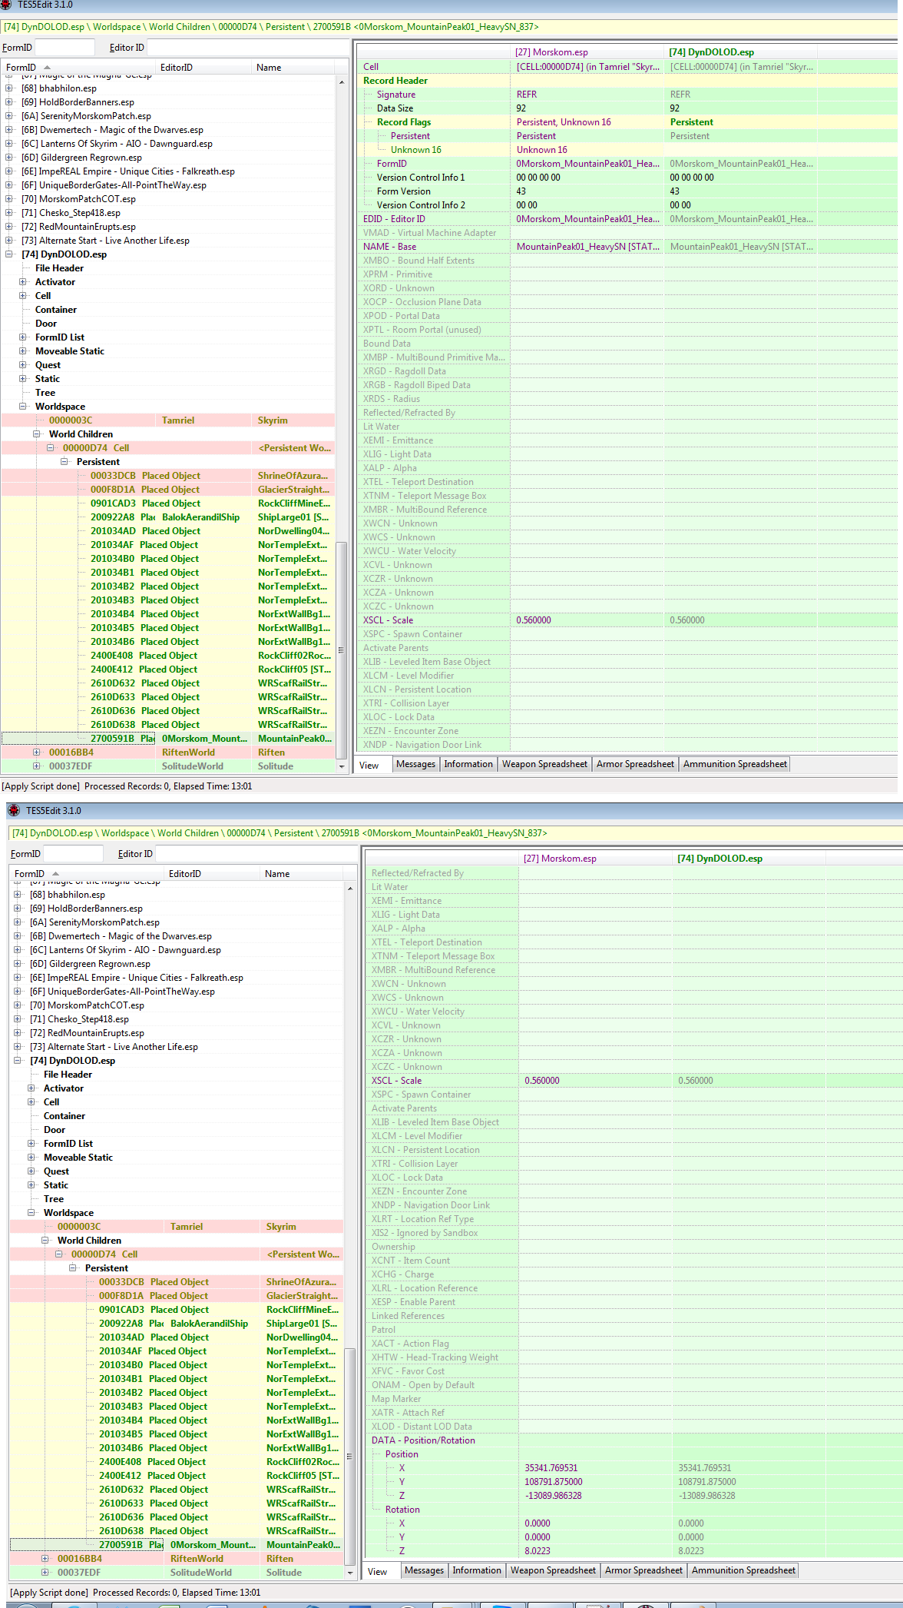Expand 00016BB4 RiftenWorld in the upper window
The height and width of the screenshot is (1608, 903).
point(36,753)
